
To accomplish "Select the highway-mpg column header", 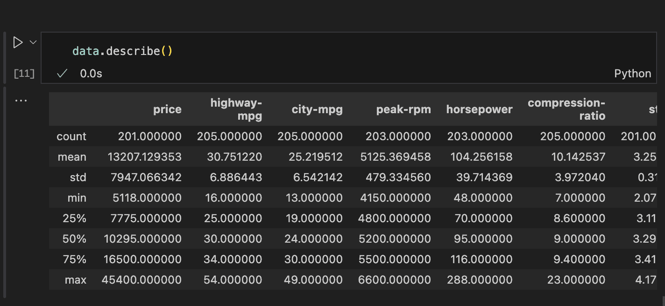I will coord(236,109).
